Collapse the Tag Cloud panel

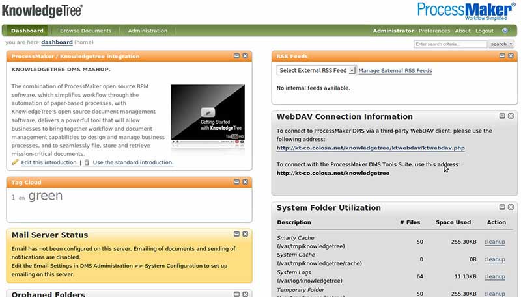click(236, 182)
